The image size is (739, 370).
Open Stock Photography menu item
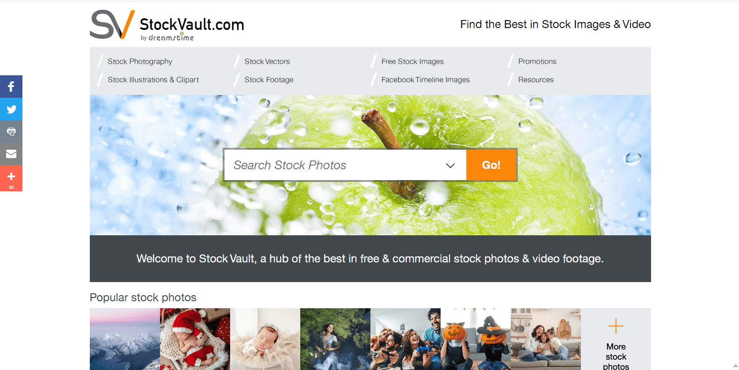pyautogui.click(x=140, y=61)
